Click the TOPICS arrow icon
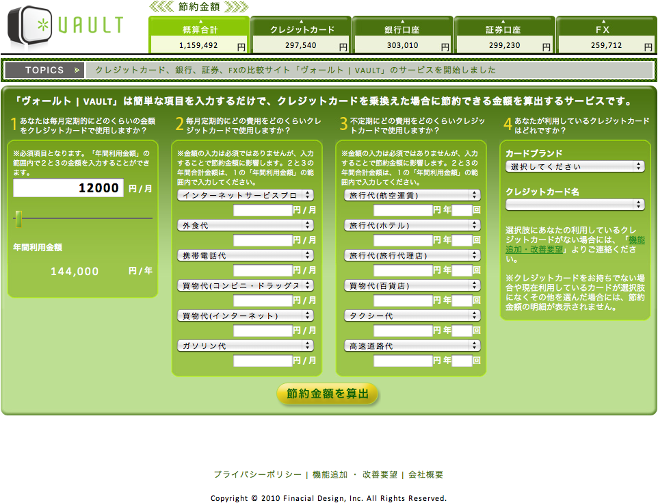 pyautogui.click(x=77, y=70)
